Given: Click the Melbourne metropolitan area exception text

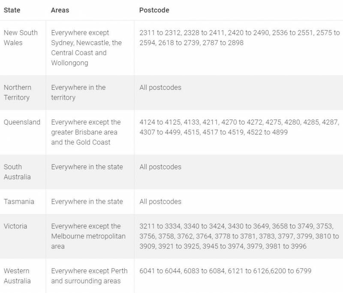Looking at the screenshot, I should coord(88,236).
